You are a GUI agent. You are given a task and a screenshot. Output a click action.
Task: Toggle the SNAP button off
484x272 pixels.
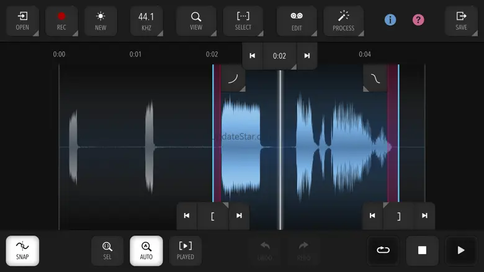[22, 251]
